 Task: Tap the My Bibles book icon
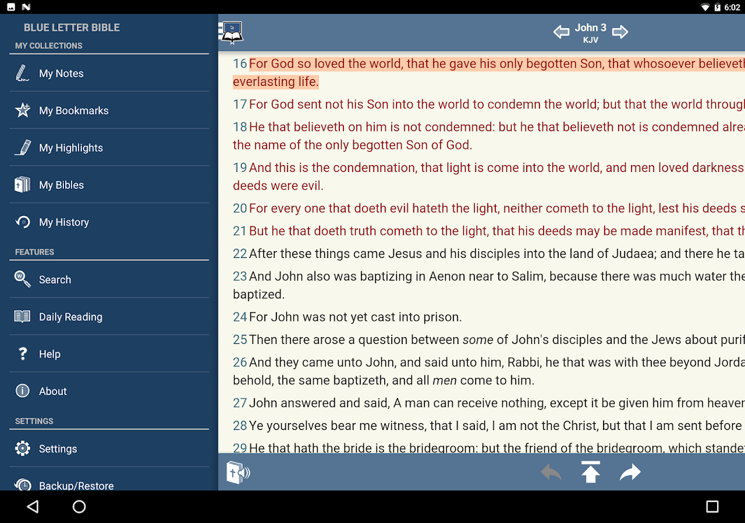coord(23,185)
